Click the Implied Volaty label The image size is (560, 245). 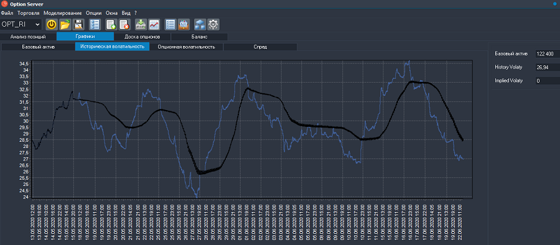pyautogui.click(x=508, y=81)
